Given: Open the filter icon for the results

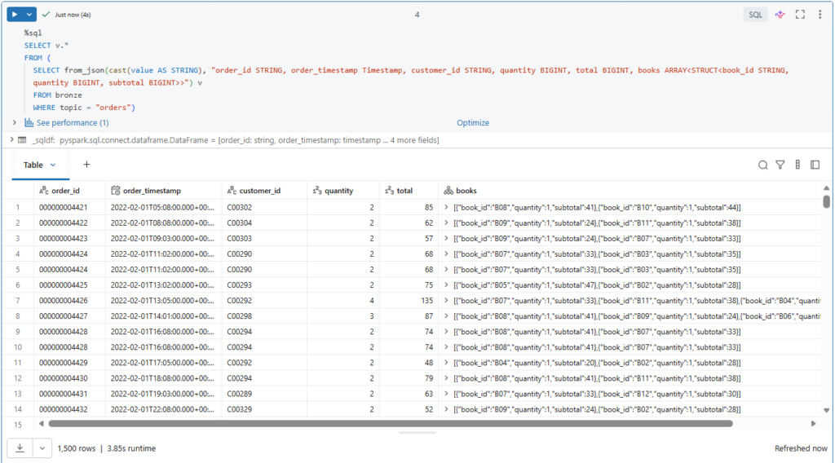Looking at the screenshot, I should click(780, 165).
